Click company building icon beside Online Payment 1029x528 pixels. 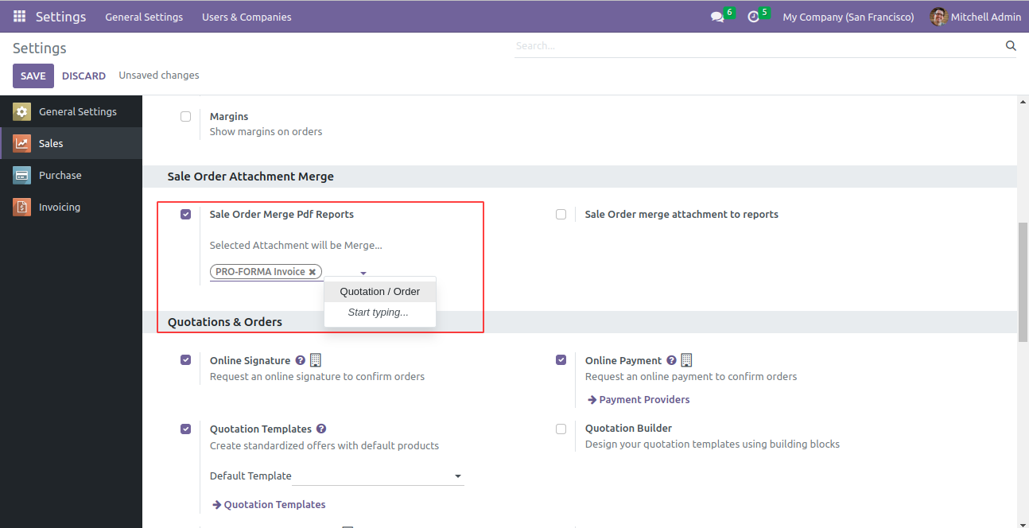(x=687, y=360)
